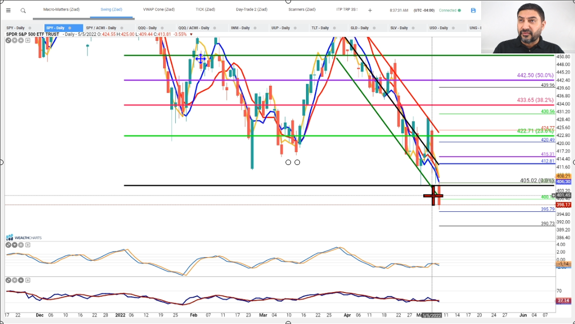Click the 398.17 red price tag on axis
575x324 pixels.
tap(563, 205)
